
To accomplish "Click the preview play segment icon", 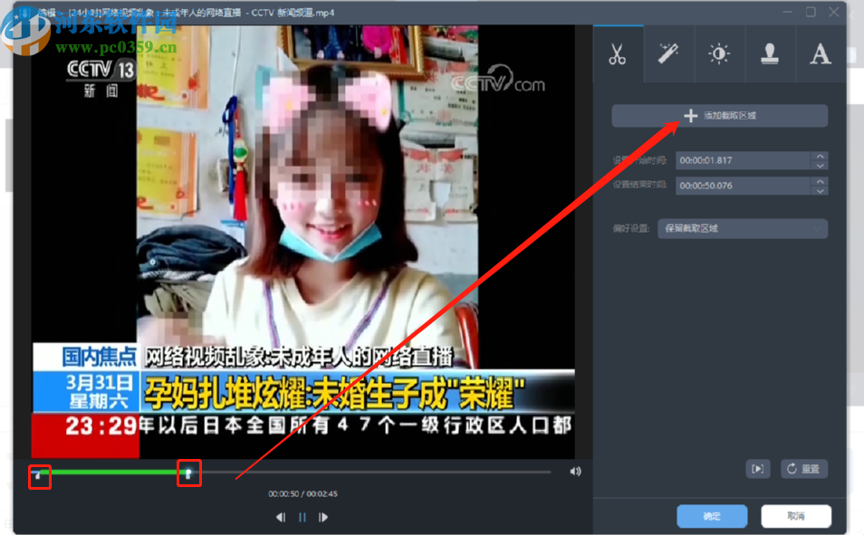I will coord(758,469).
